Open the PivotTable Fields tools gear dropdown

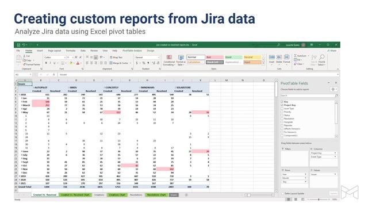point(334,90)
